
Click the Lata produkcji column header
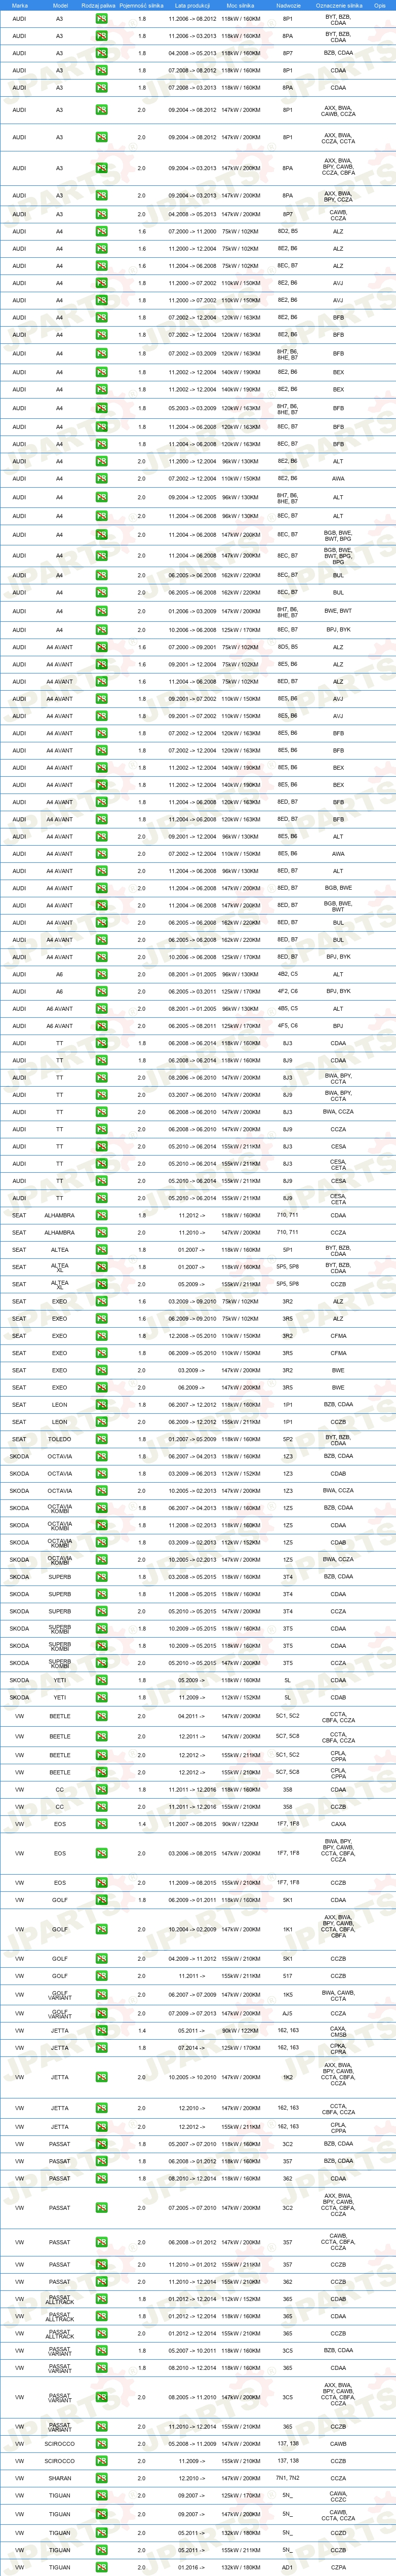192,5
